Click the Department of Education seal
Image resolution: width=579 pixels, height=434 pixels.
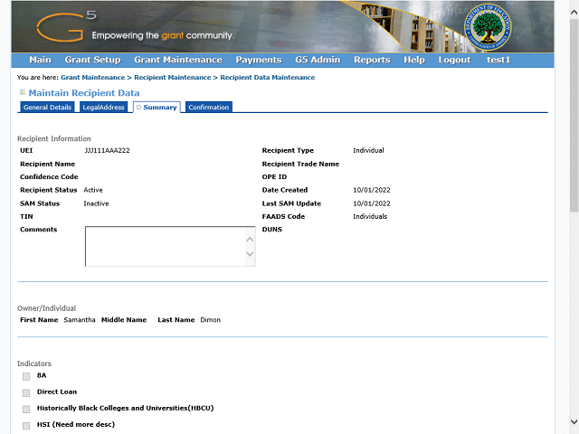(x=488, y=27)
